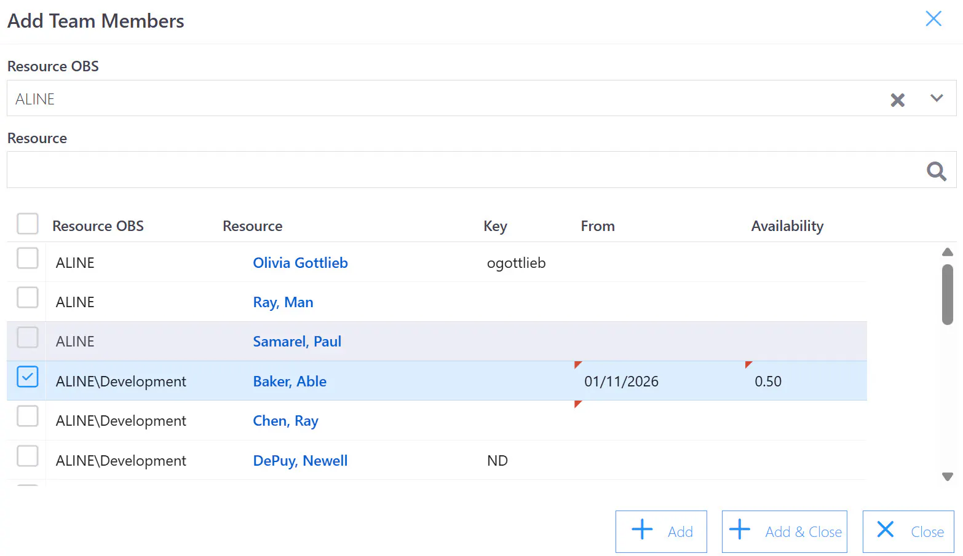Open the Olivia Gottlieb resource link
This screenshot has width=963, height=556.
(301, 263)
